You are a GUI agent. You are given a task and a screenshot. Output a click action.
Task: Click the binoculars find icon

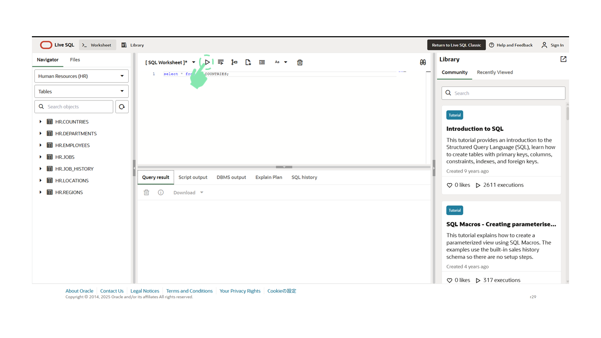[423, 62]
